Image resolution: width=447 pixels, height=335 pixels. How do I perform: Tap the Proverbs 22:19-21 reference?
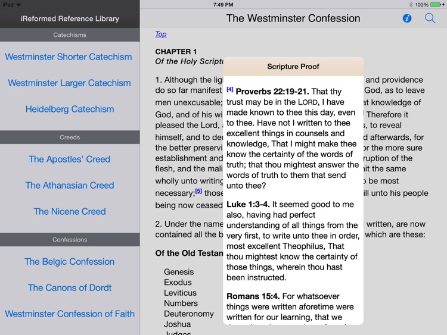click(272, 92)
